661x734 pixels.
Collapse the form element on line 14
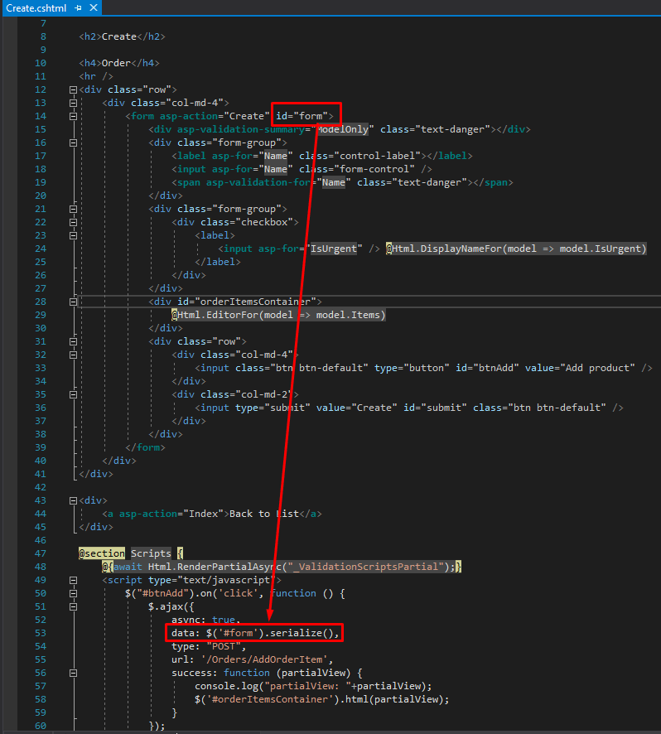(73, 116)
